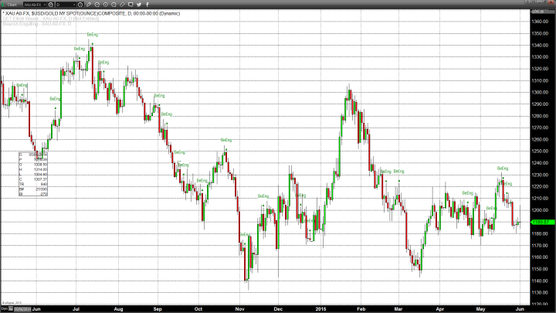Screen dimensions: 556x313
Task: Click the Chart title label
Action: [12, 5]
